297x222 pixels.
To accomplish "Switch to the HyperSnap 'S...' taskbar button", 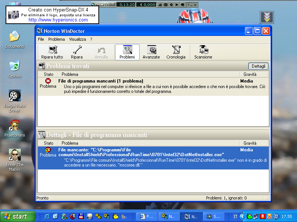I will click(x=213, y=216).
